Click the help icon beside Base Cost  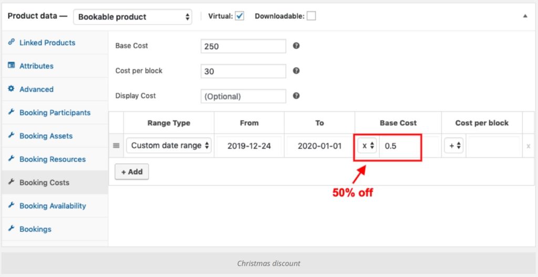(x=296, y=46)
